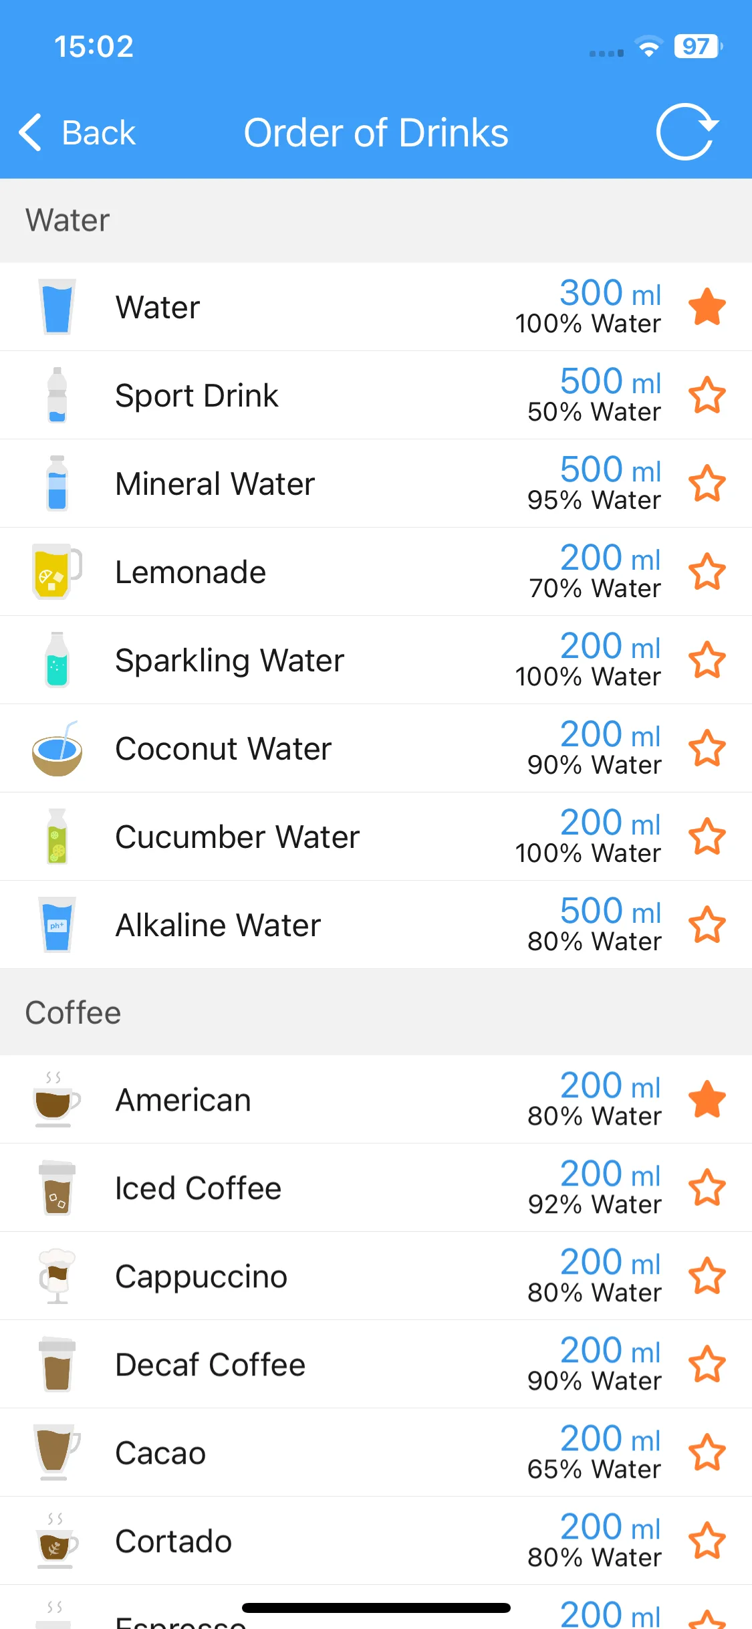This screenshot has width=752, height=1629.
Task: Select the Decaf Coffee row
Action: (x=376, y=1364)
